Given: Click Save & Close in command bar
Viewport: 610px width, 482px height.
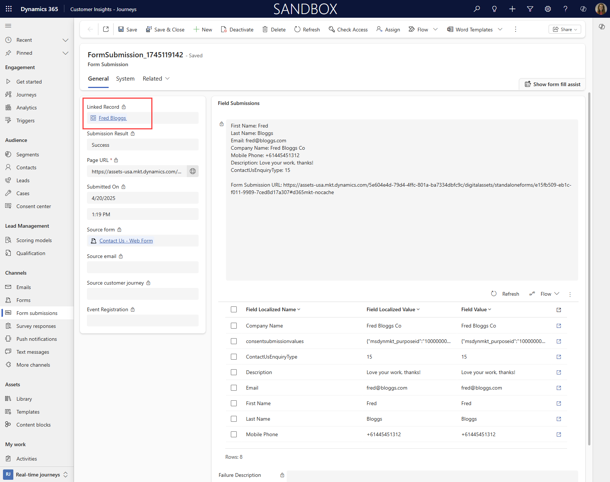Looking at the screenshot, I should [165, 30].
